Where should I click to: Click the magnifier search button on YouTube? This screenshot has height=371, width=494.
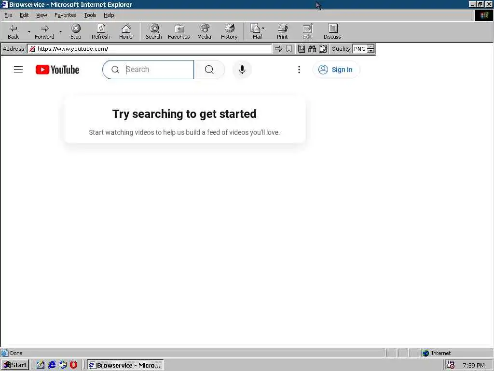(209, 70)
